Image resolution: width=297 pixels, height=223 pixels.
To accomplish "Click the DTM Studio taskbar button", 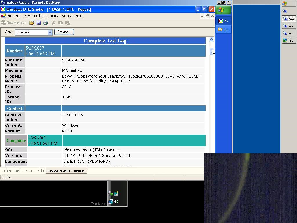I will pyautogui.click(x=224, y=21).
